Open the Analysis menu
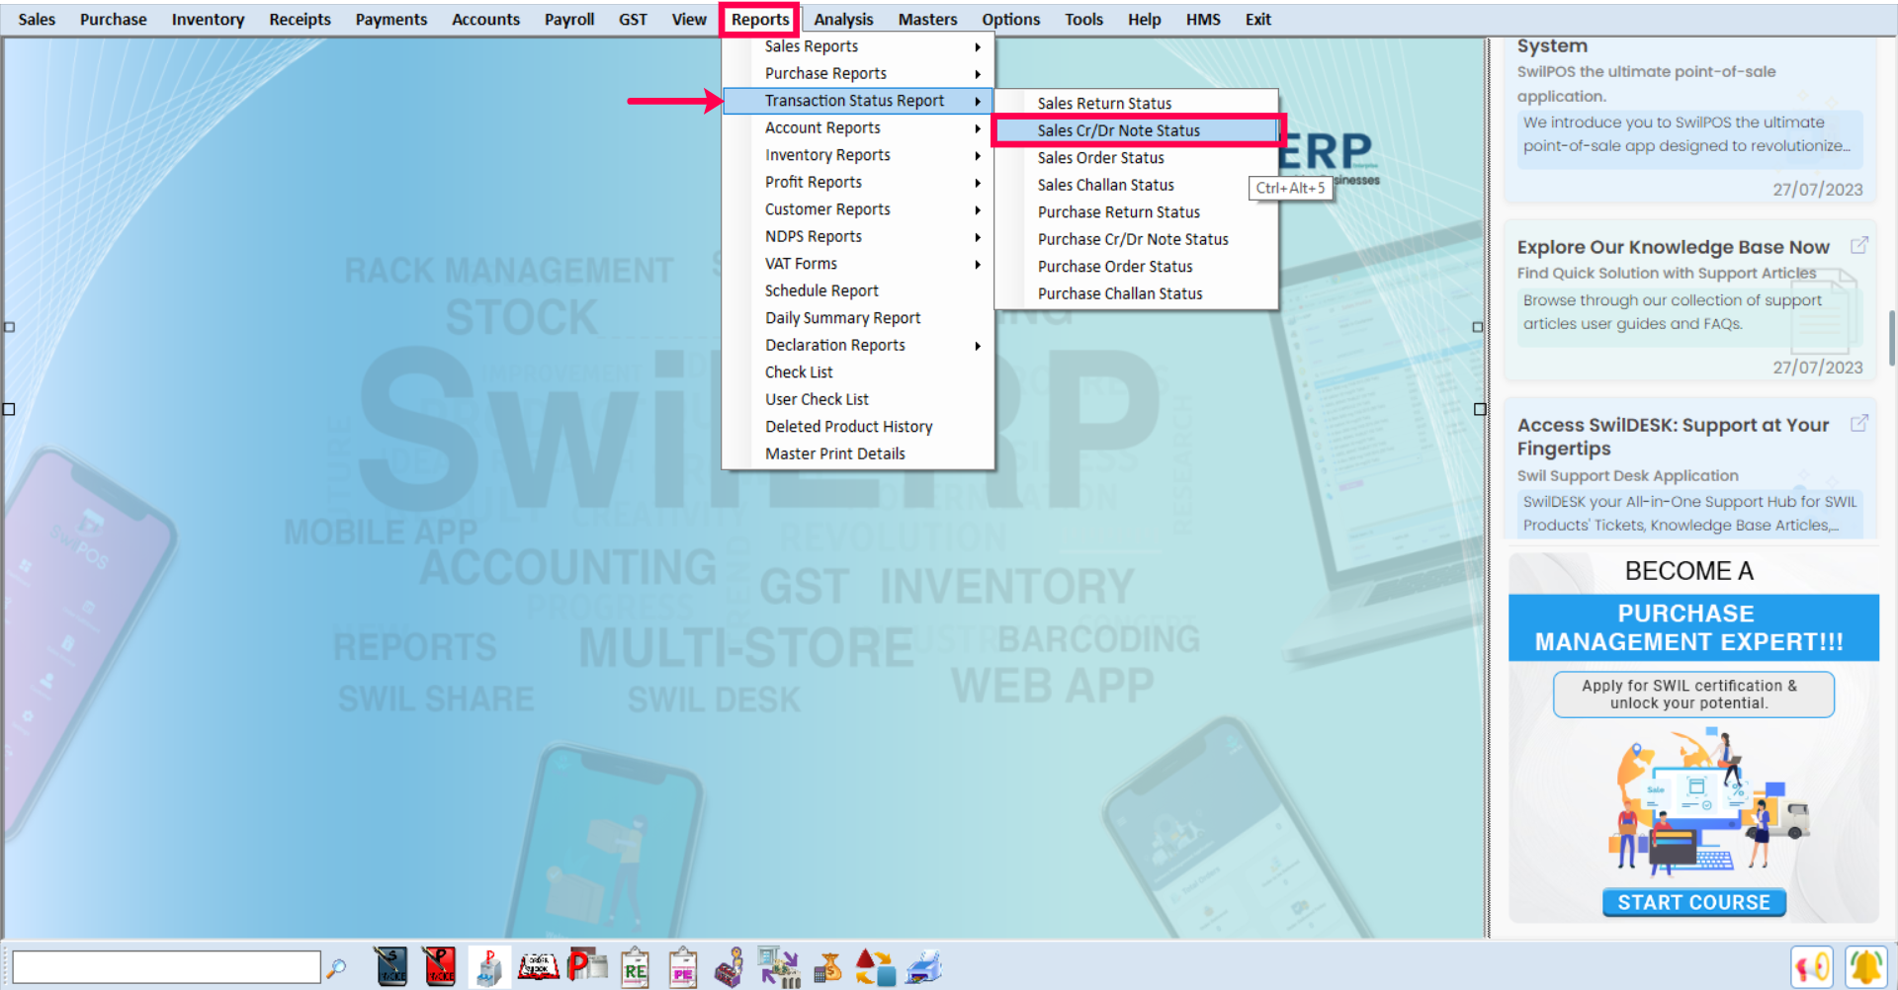1898x990 pixels. [843, 19]
